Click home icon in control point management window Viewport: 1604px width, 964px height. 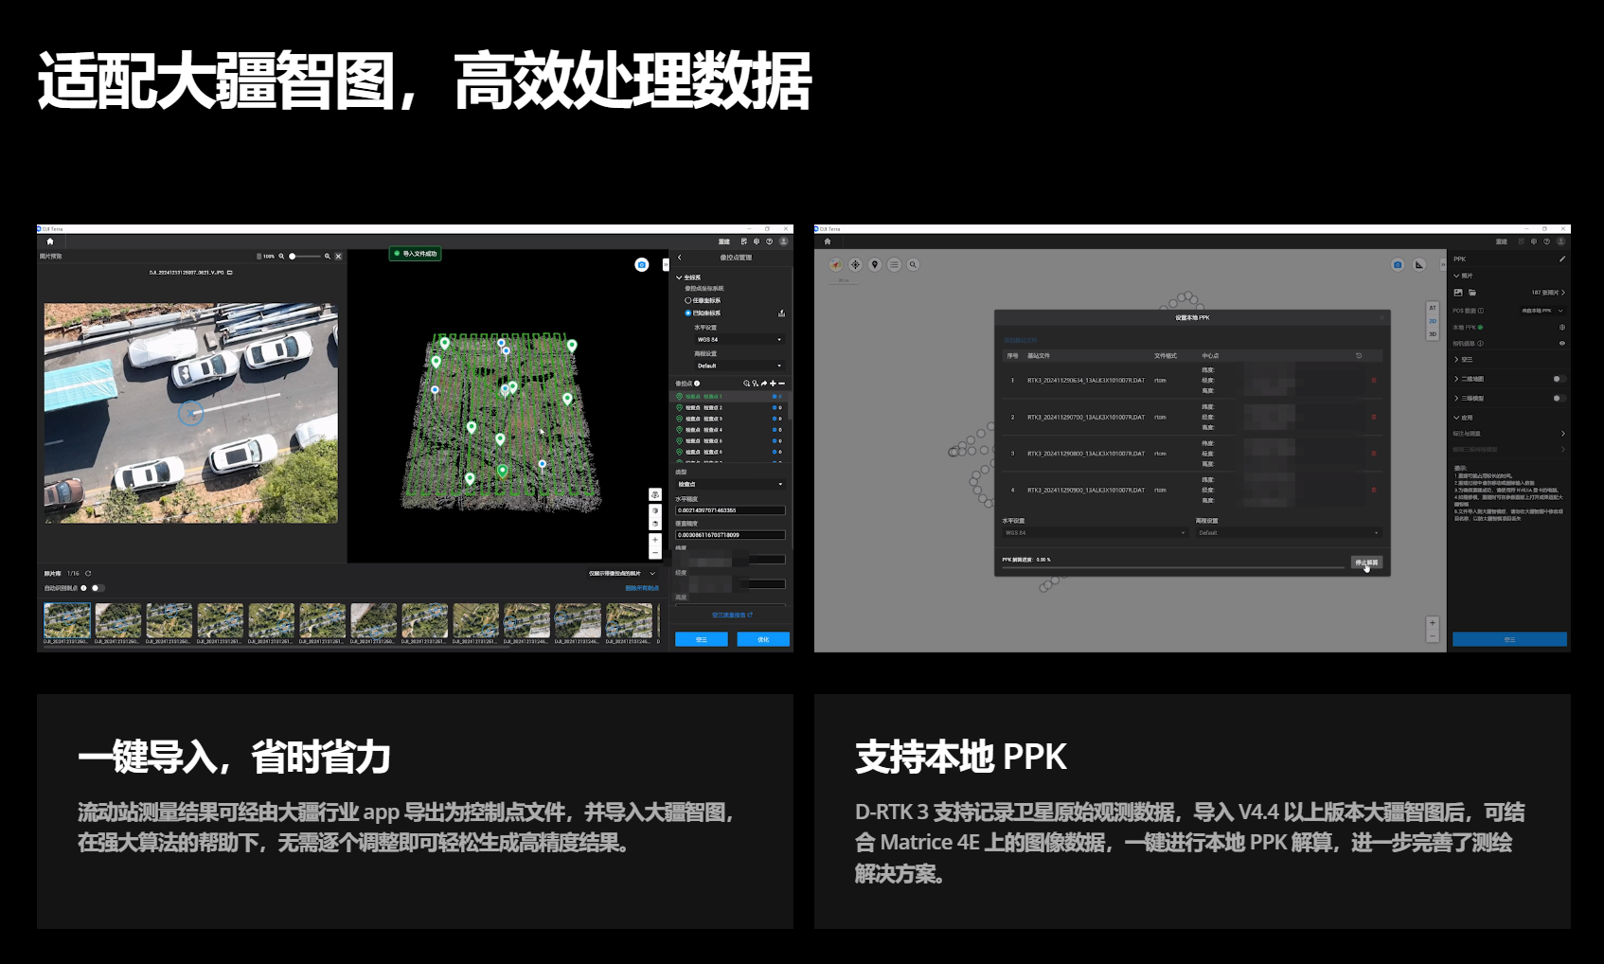click(x=50, y=241)
